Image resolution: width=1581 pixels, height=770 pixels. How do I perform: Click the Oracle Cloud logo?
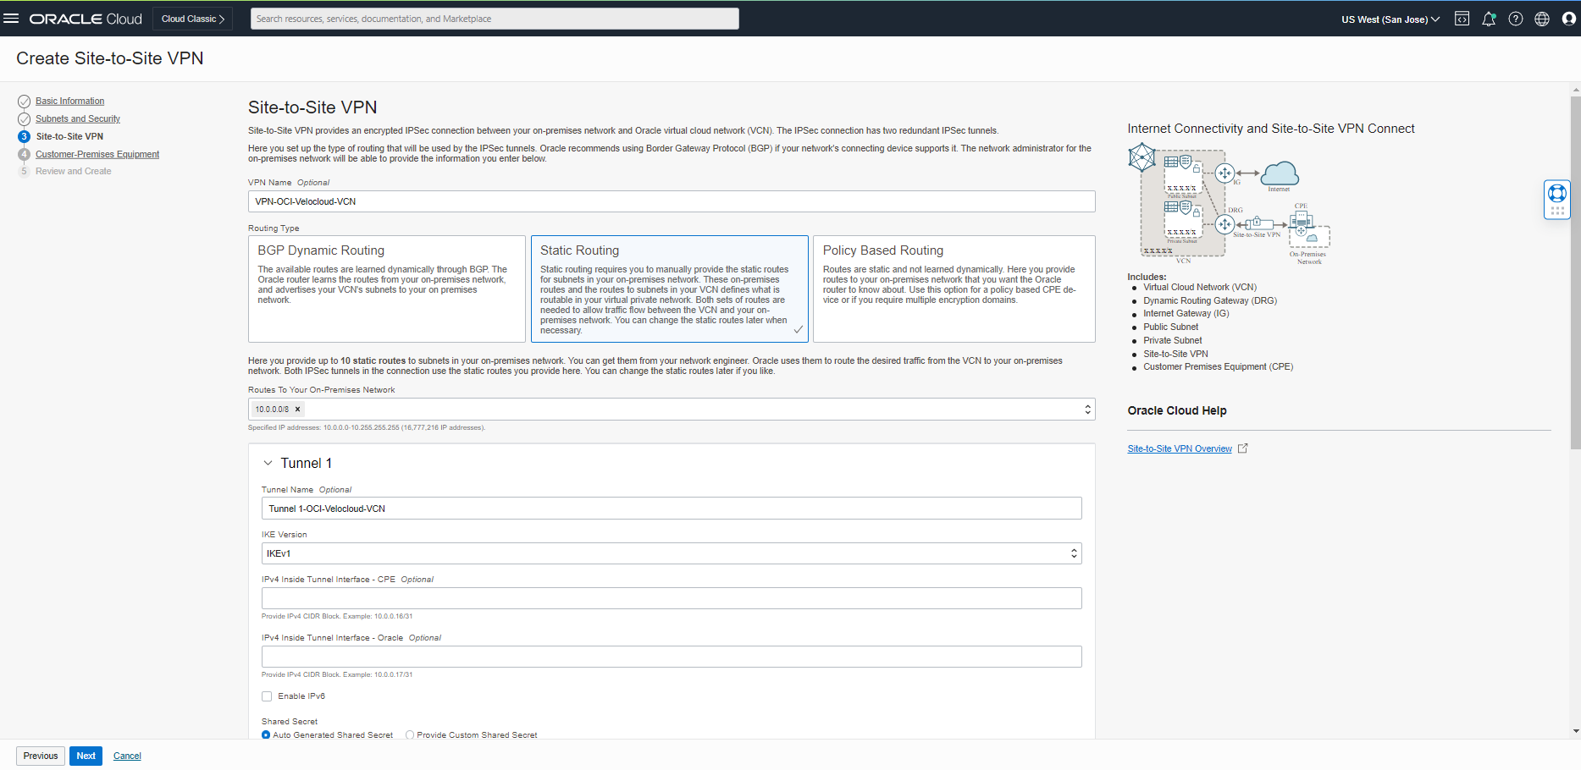tap(86, 19)
